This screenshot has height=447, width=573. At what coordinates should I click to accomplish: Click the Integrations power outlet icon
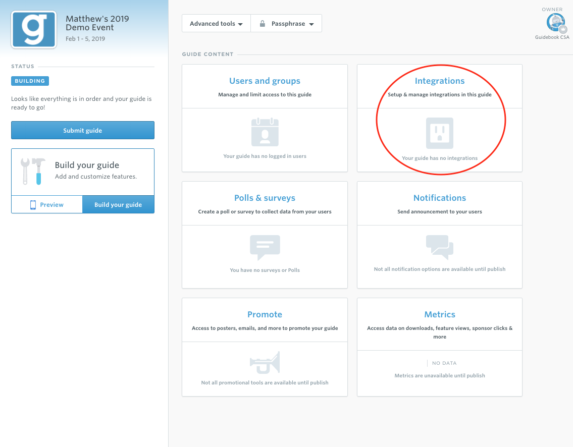coord(440,133)
